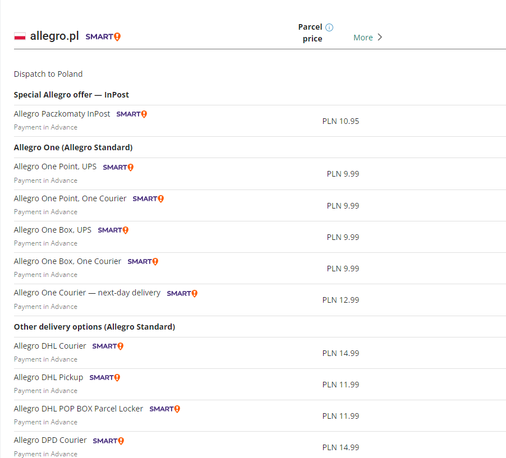Click the Parcel price column header
506x458 pixels.
[311, 33]
